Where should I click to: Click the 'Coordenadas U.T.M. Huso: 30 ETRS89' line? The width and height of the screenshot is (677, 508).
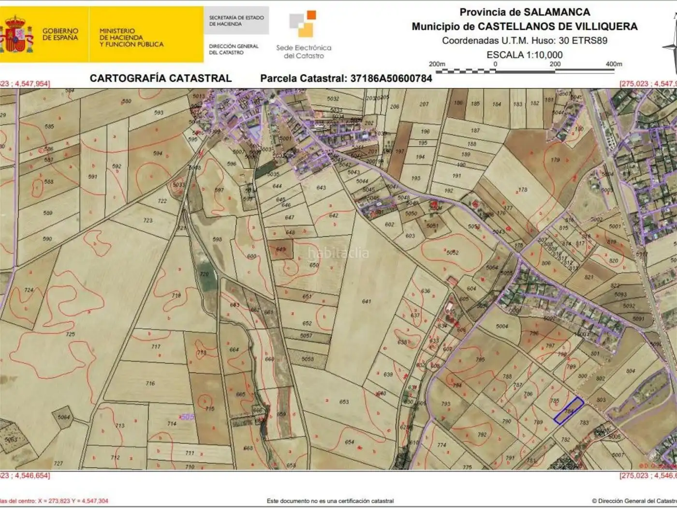pos(525,41)
